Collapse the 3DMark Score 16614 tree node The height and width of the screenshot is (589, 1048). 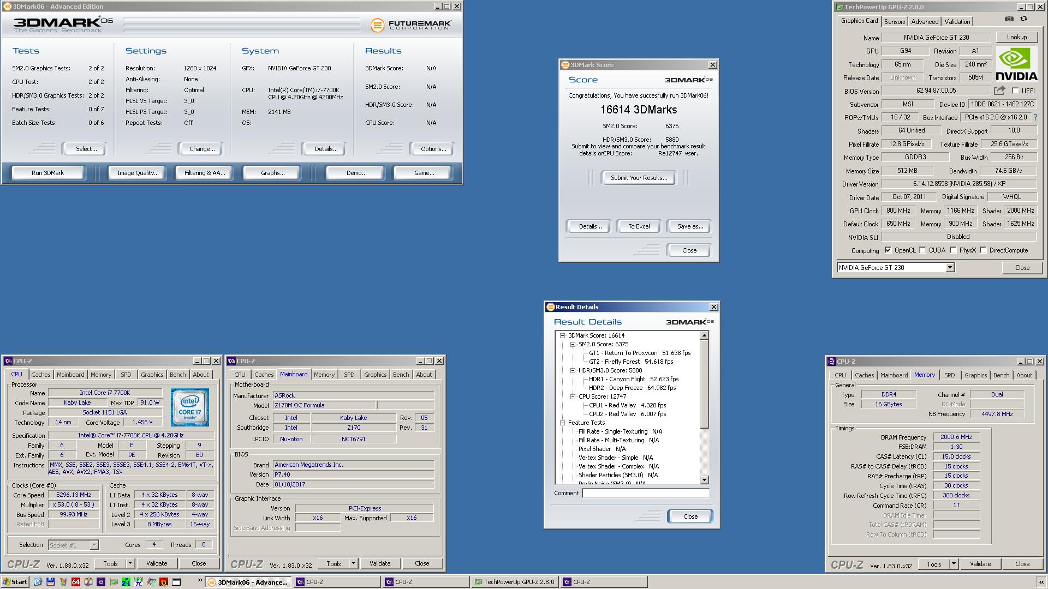[x=562, y=336]
